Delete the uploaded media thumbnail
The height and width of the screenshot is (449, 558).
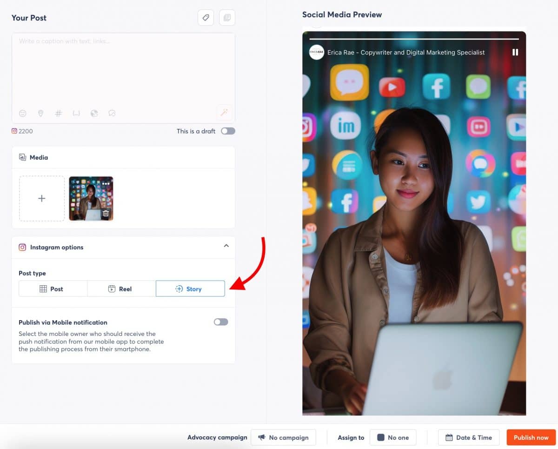[106, 213]
